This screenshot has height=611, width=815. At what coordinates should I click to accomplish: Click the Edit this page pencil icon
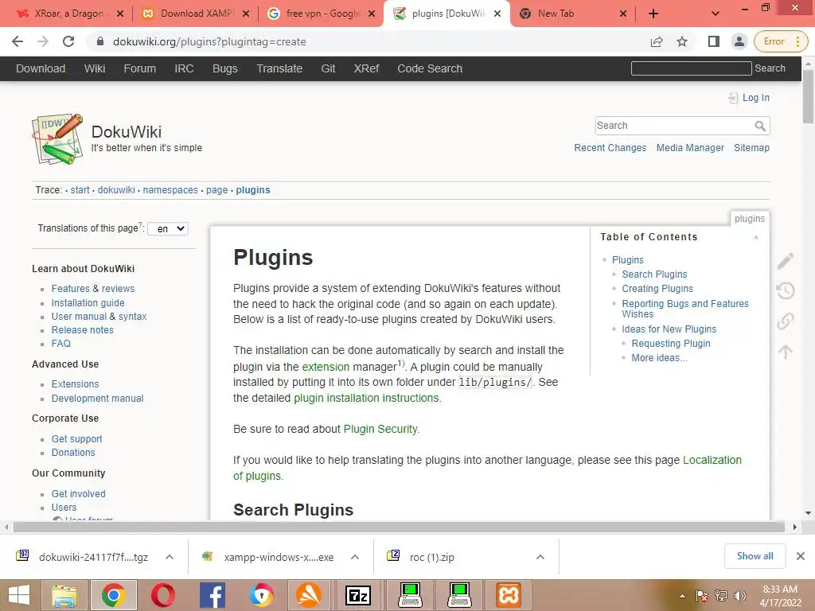tap(786, 261)
